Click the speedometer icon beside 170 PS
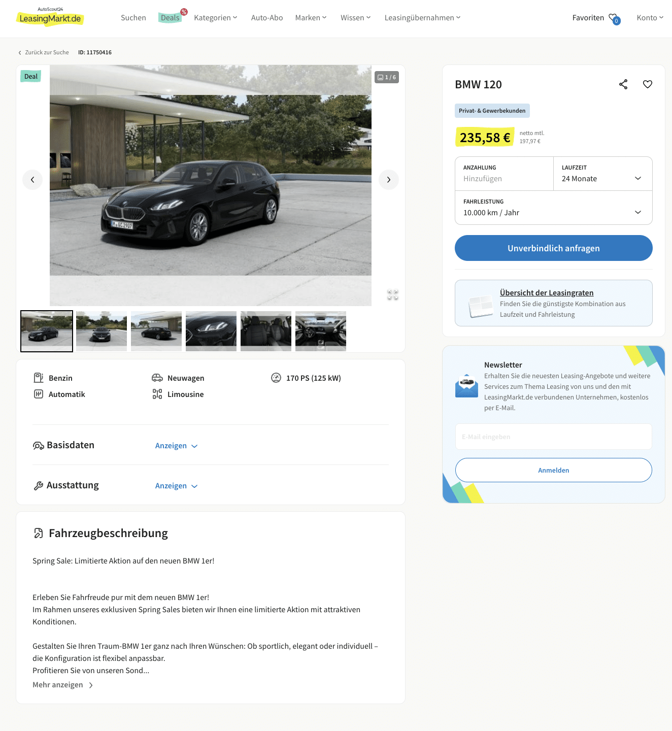Screen dimensions: 672x731 (x=276, y=378)
